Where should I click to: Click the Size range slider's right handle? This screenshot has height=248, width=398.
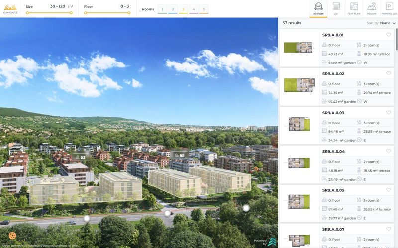[x=71, y=13]
